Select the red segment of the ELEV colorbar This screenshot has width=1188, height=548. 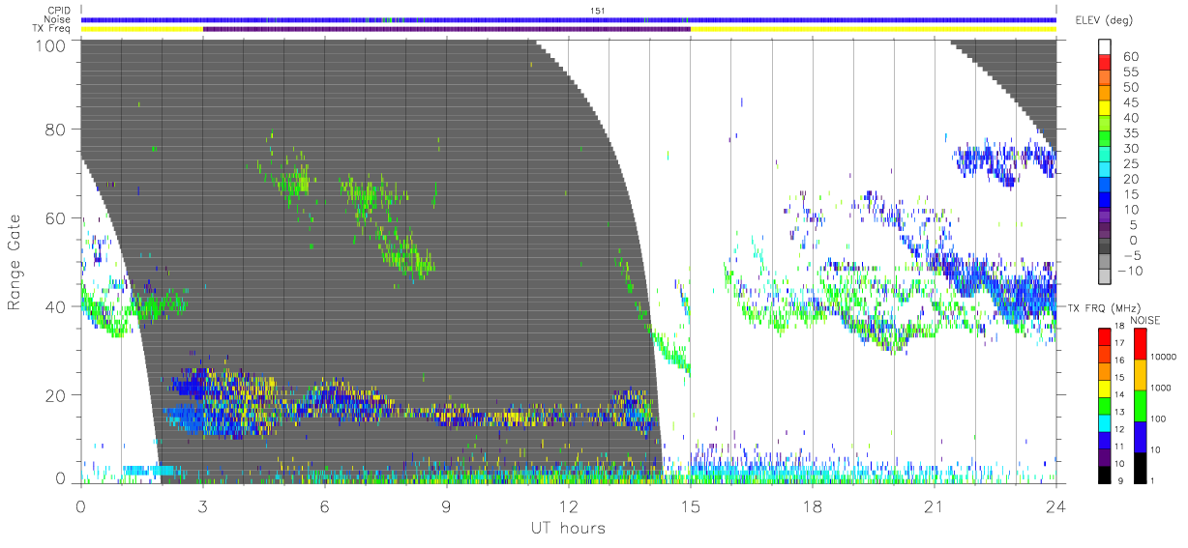click(1105, 62)
